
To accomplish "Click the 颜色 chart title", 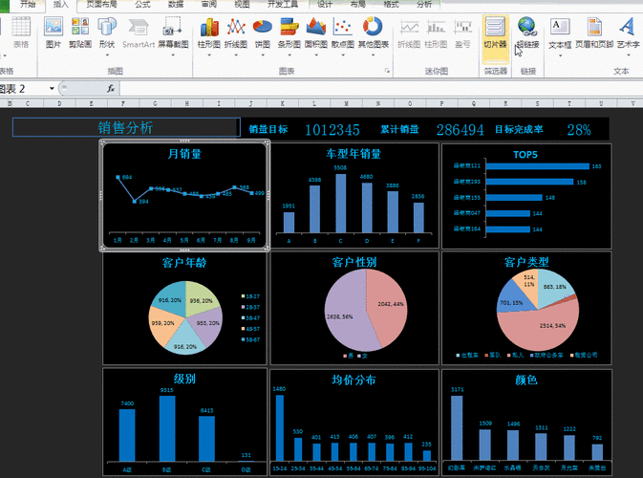I will [x=526, y=380].
